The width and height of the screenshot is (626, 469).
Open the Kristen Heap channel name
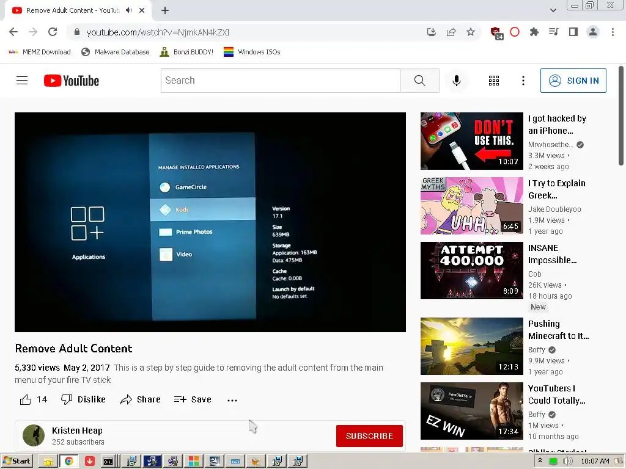pos(77,431)
